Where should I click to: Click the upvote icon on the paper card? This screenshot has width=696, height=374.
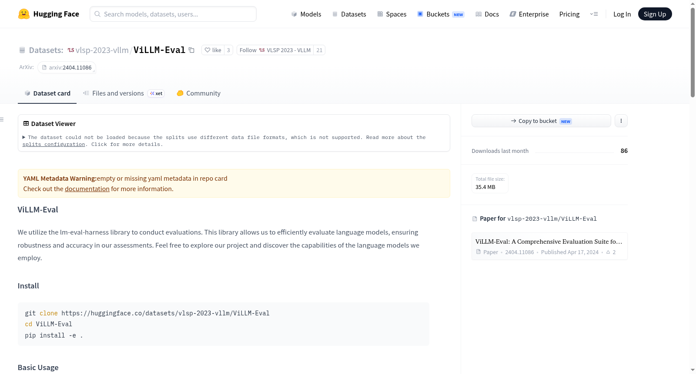tap(608, 252)
